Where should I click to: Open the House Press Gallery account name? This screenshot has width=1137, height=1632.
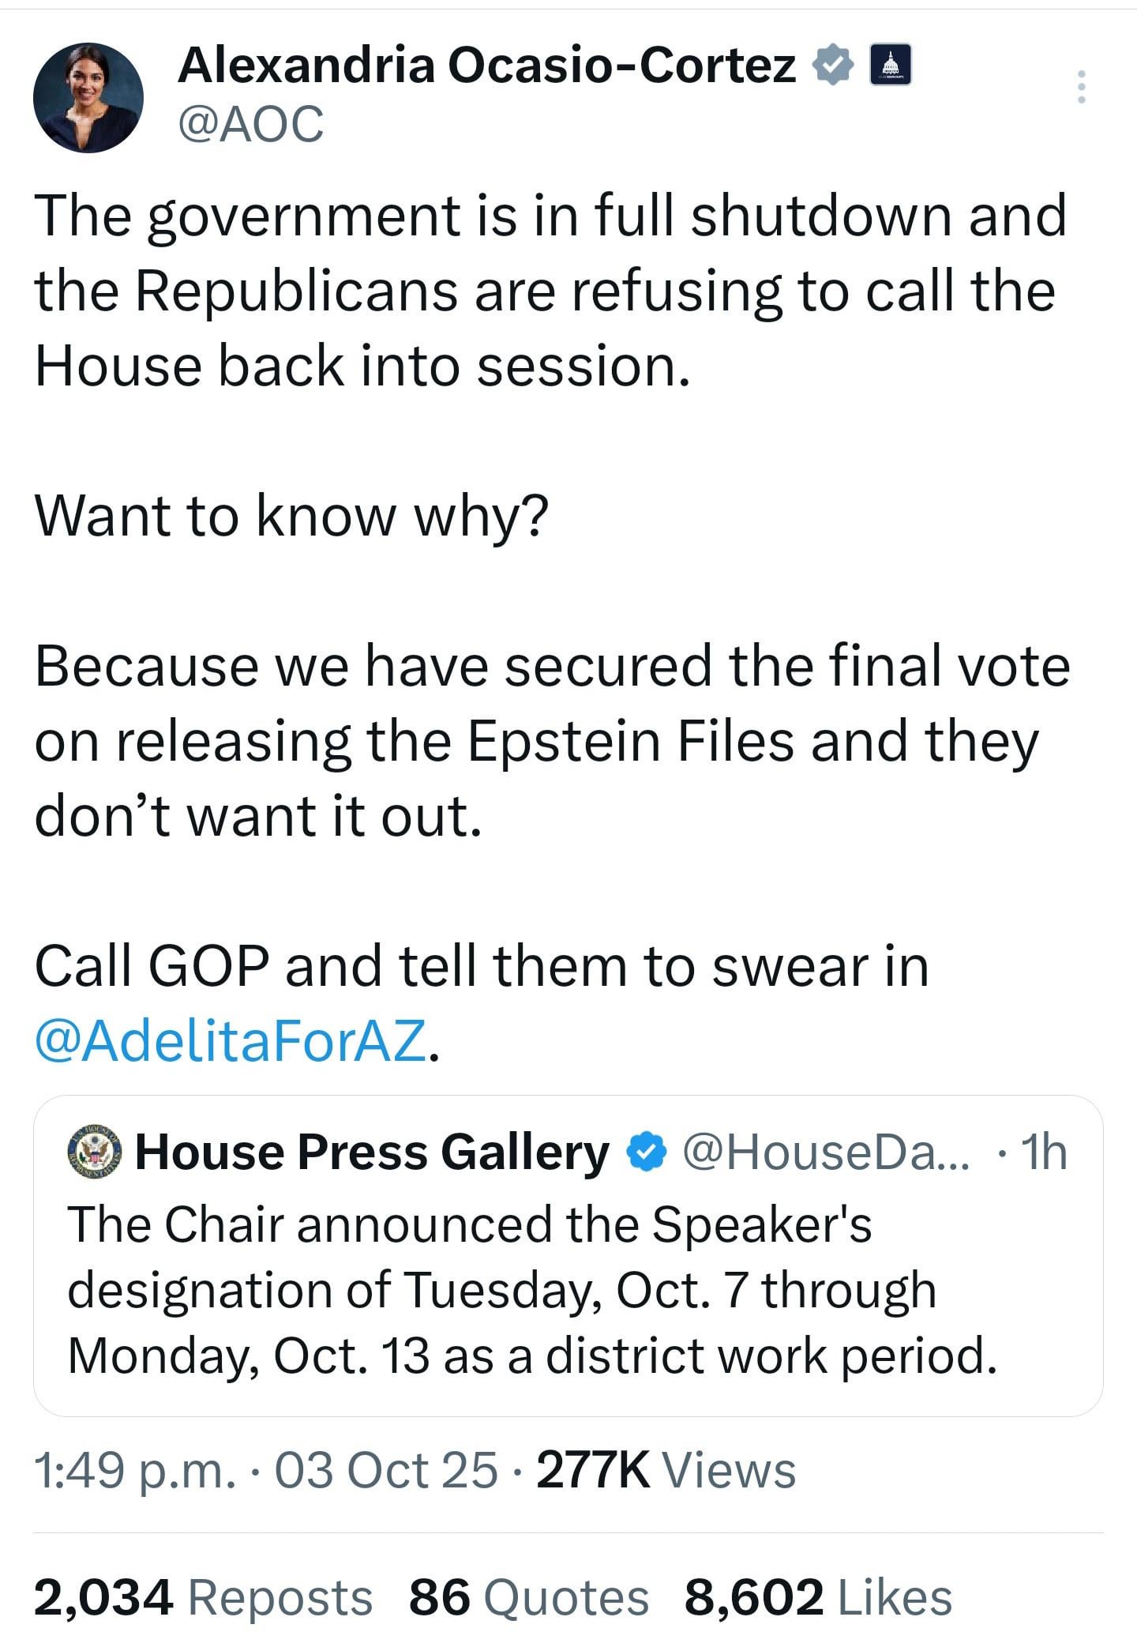point(372,1153)
